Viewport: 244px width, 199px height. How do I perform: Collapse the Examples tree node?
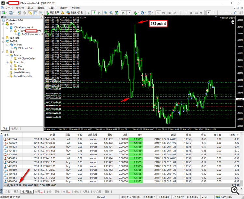pos(7,62)
